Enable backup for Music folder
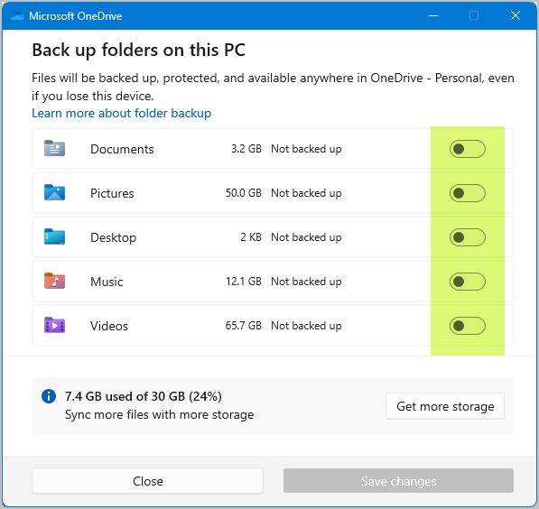Image resolution: width=539 pixels, height=509 pixels. tap(467, 282)
